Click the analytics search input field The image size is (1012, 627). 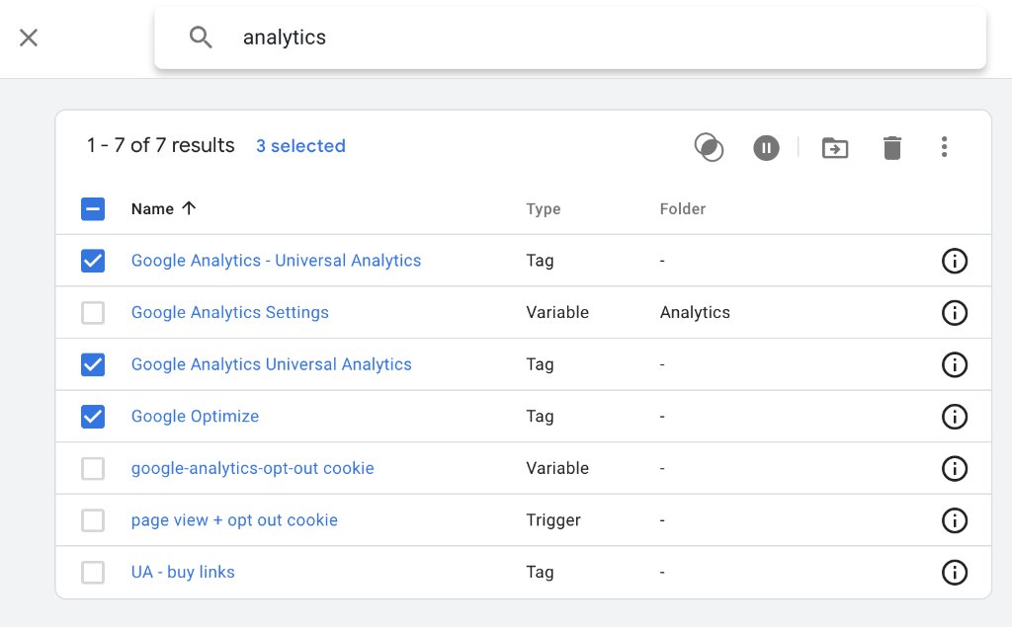570,38
